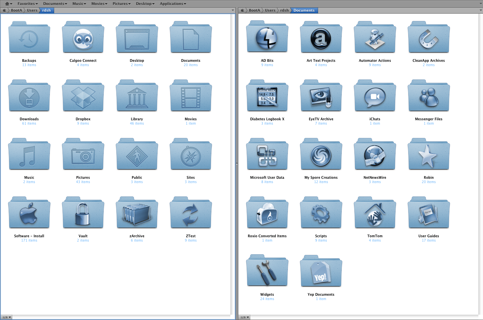Select the ZTest folder
483x320 pixels.
(190, 213)
